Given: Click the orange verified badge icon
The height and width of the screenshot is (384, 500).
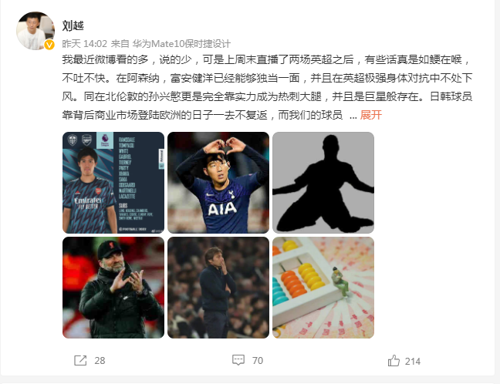Looking at the screenshot, I should click(x=49, y=45).
